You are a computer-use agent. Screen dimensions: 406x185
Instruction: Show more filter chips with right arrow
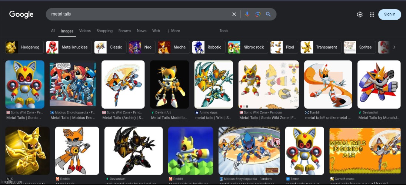(395, 47)
